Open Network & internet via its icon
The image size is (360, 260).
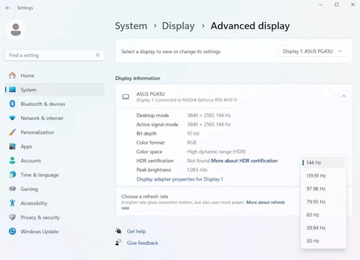coord(12,118)
